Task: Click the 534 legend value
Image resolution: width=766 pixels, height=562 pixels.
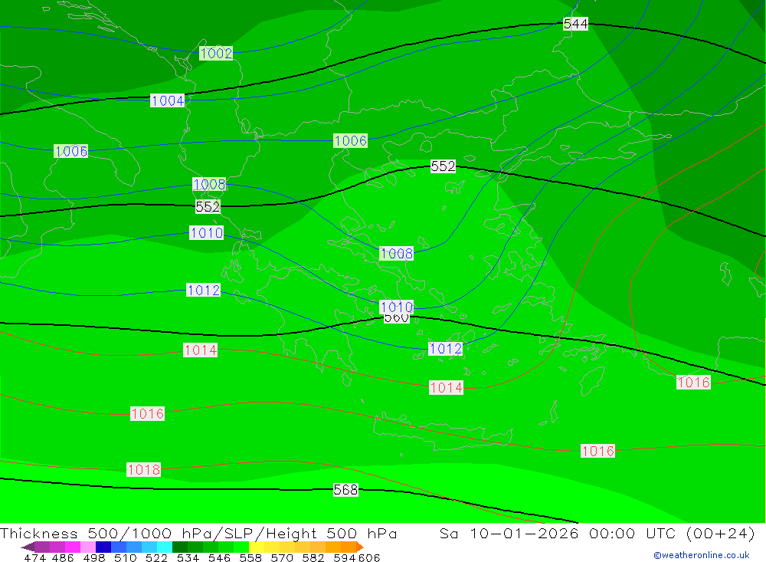Action: point(188,557)
